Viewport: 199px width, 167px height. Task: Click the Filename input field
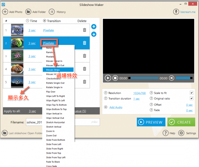point(63,122)
